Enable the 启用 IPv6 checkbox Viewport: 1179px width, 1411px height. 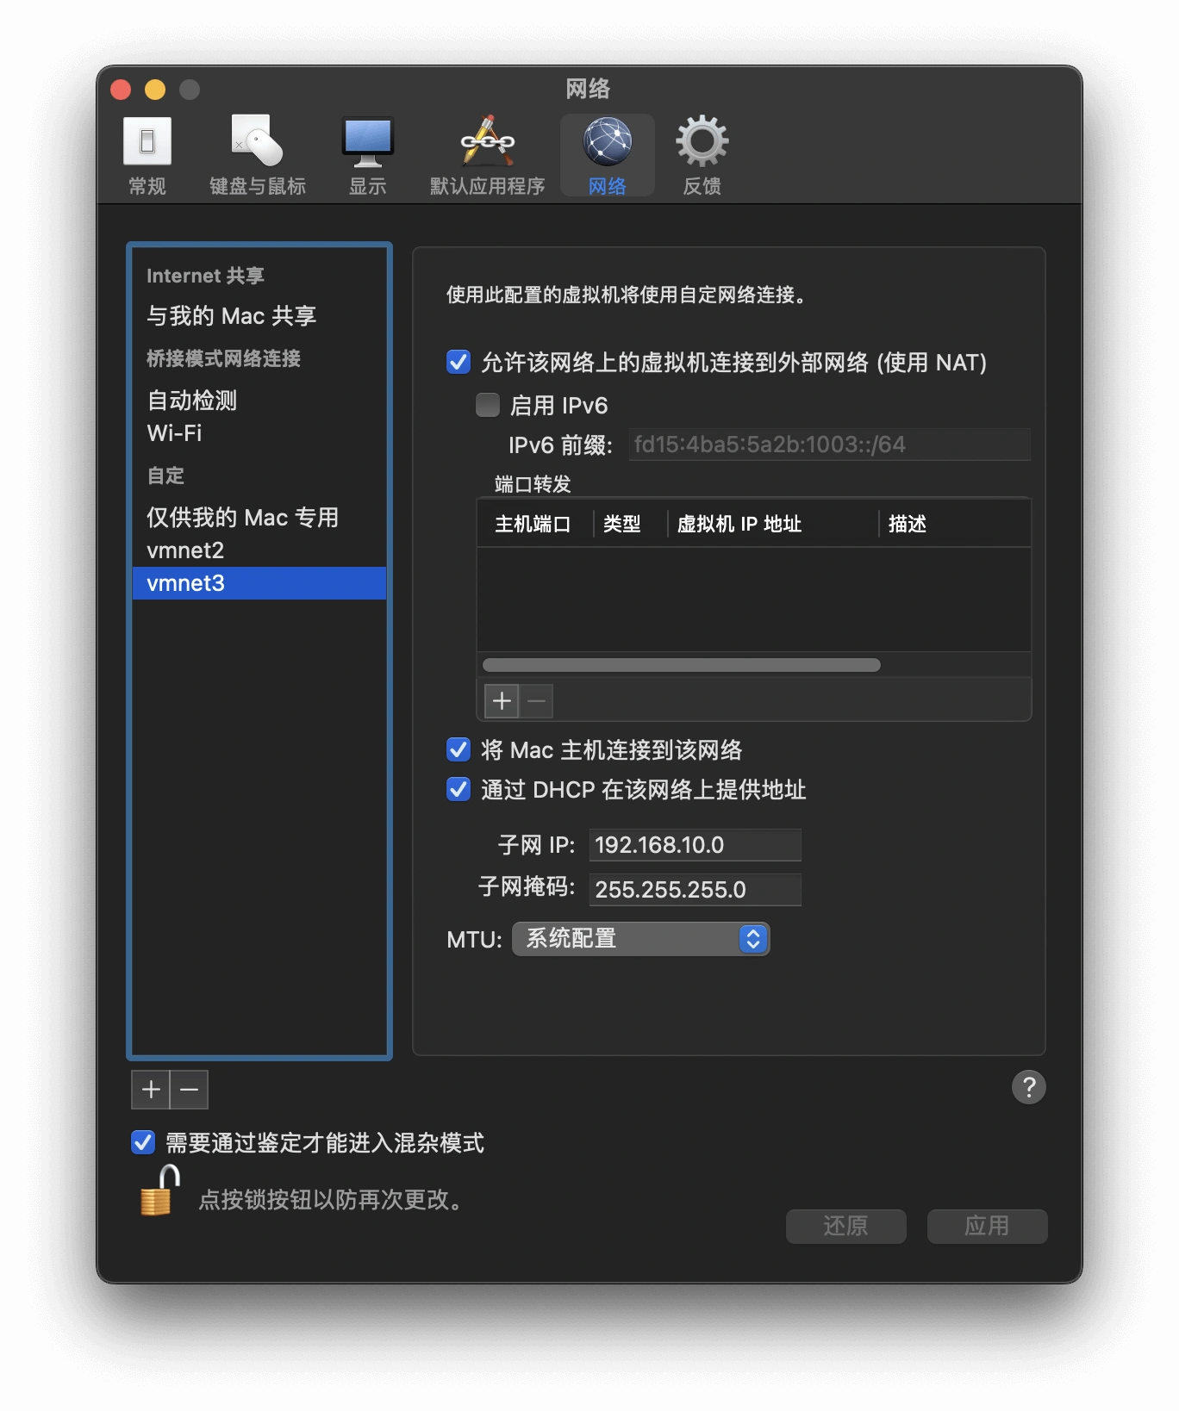[488, 405]
